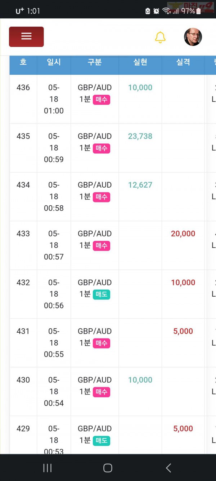Click the 23,738 amount in row 435
216x481 pixels.
[140, 136]
